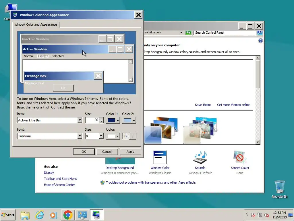Click Normal in the preview menu

pos(28,56)
